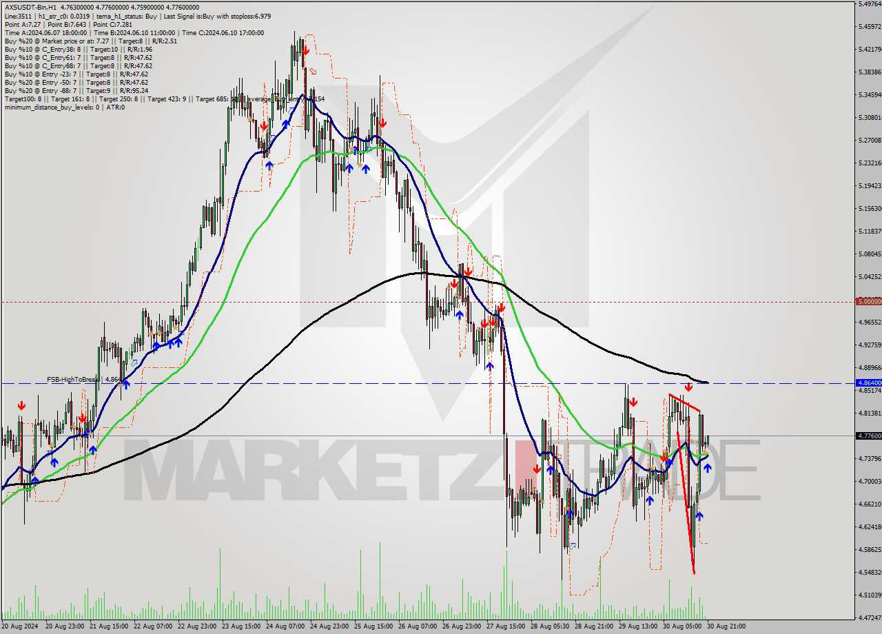Select the FSB-HighToBreak level label
The image size is (882, 634).
84,379
